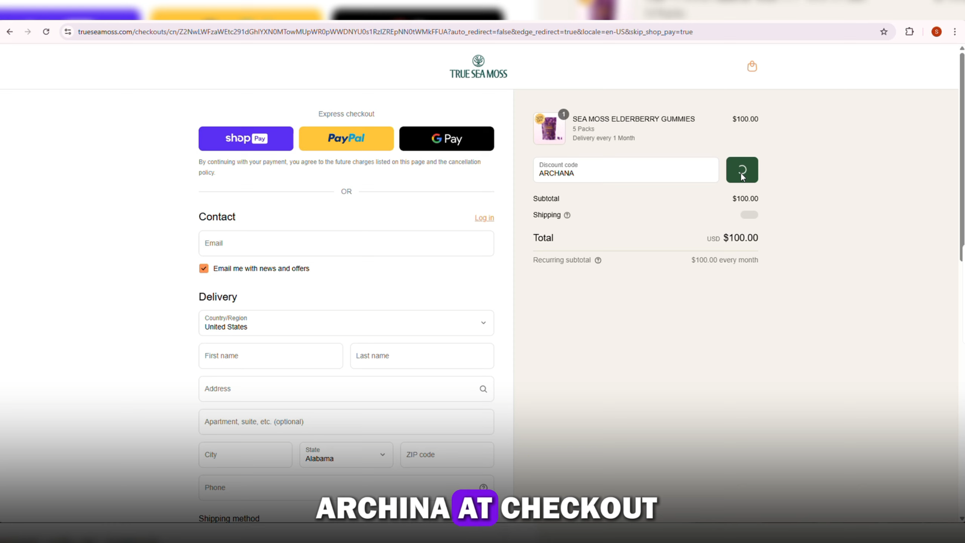Open the State dropdown showing Alabama

346,455
